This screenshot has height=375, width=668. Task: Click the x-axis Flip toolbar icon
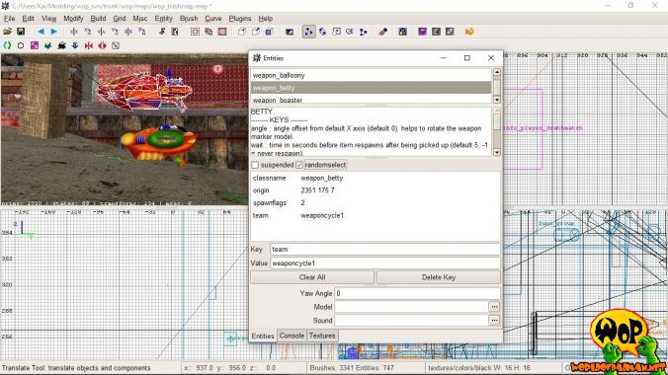tap(74, 32)
